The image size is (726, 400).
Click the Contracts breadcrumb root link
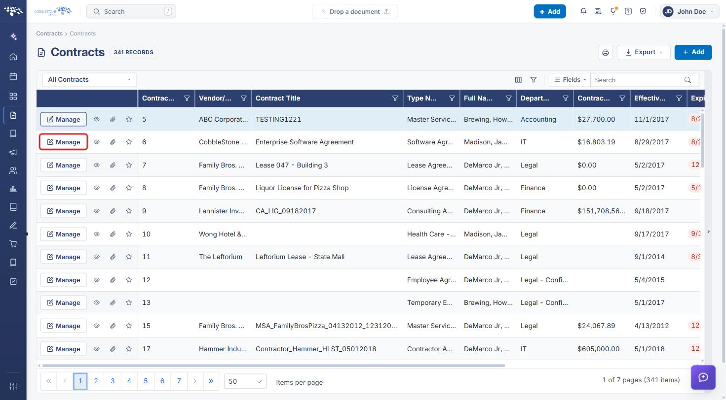click(x=49, y=33)
